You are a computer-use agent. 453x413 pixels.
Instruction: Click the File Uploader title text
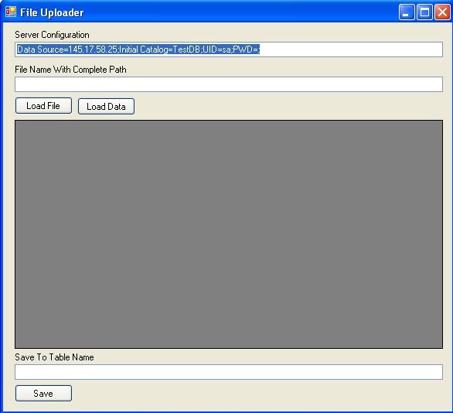52,12
